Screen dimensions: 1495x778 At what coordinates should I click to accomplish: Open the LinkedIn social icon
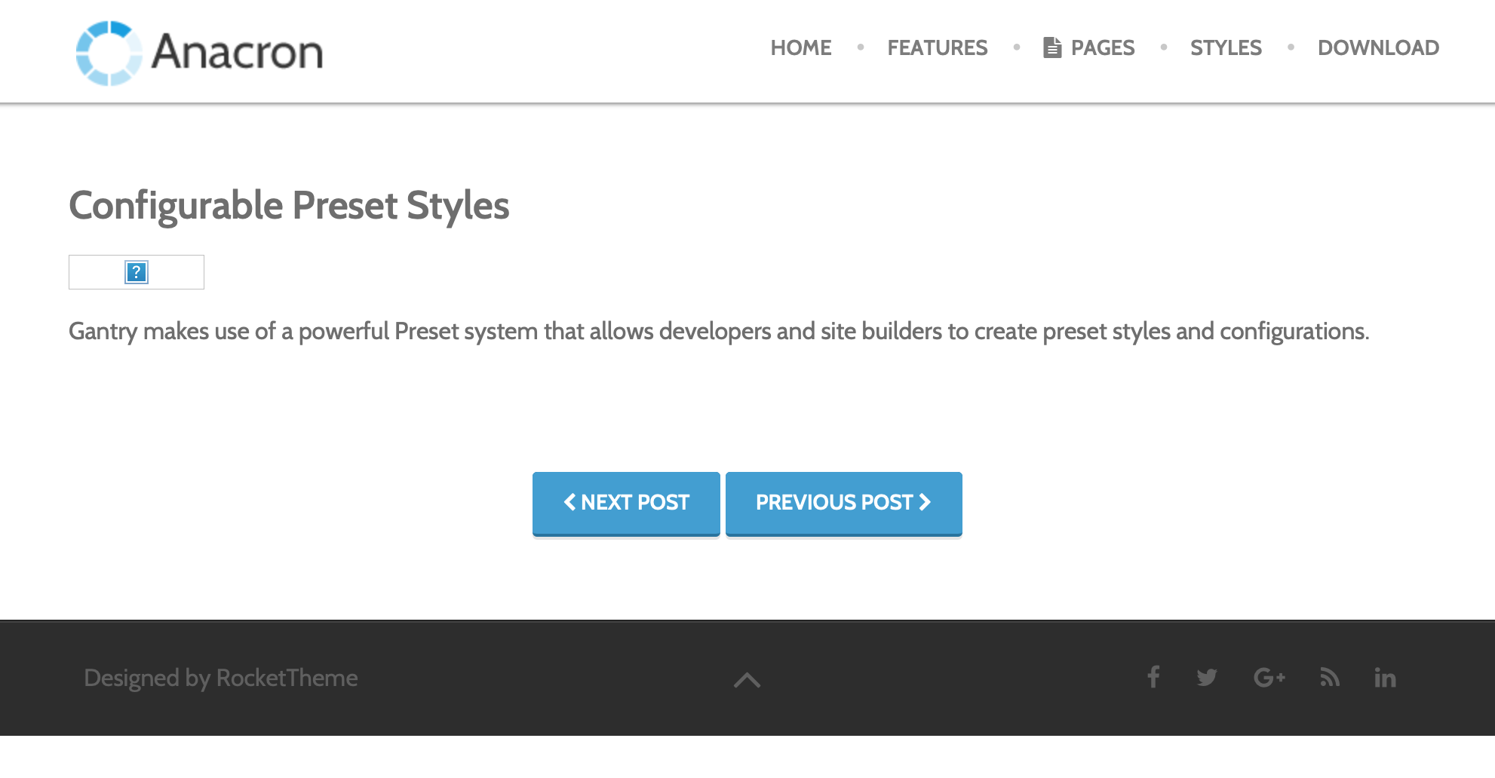pos(1385,677)
